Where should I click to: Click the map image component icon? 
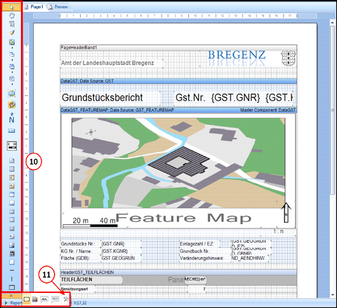pyautogui.click(x=12, y=43)
